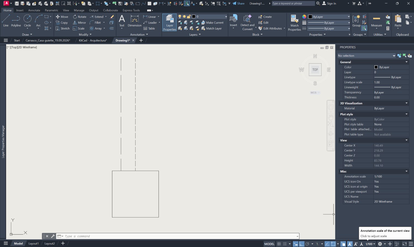Switch to Layout1 tab
The height and width of the screenshot is (247, 414).
(33, 244)
